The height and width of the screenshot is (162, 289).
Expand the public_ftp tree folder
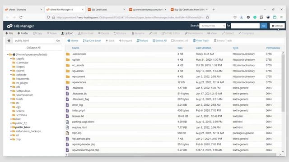coord(11,123)
